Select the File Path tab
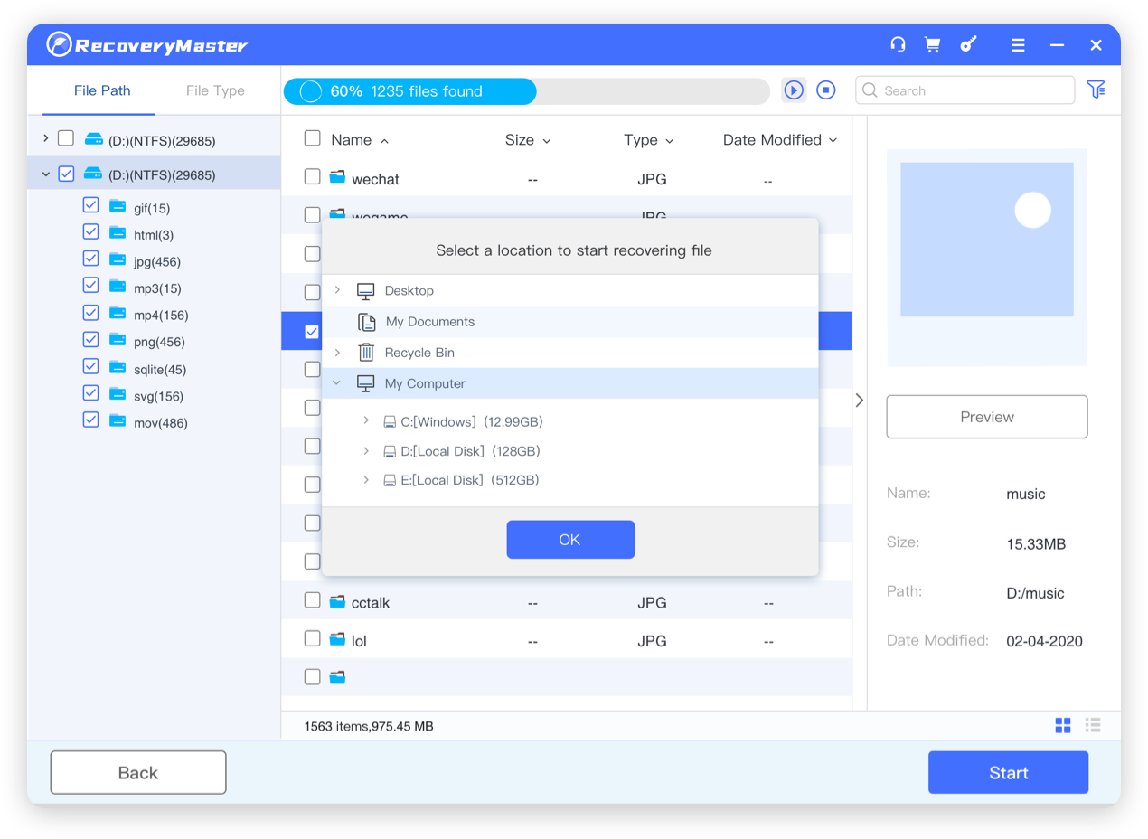The height and width of the screenshot is (839, 1148). (x=102, y=90)
